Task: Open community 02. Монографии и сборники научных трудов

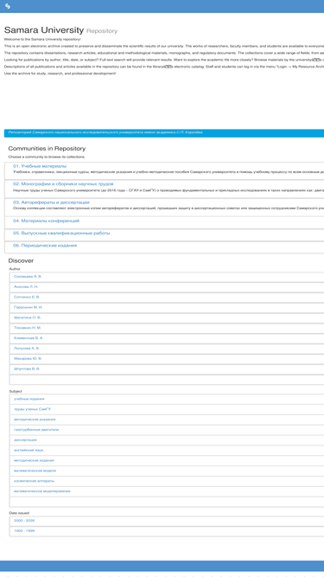Action: coord(63,184)
